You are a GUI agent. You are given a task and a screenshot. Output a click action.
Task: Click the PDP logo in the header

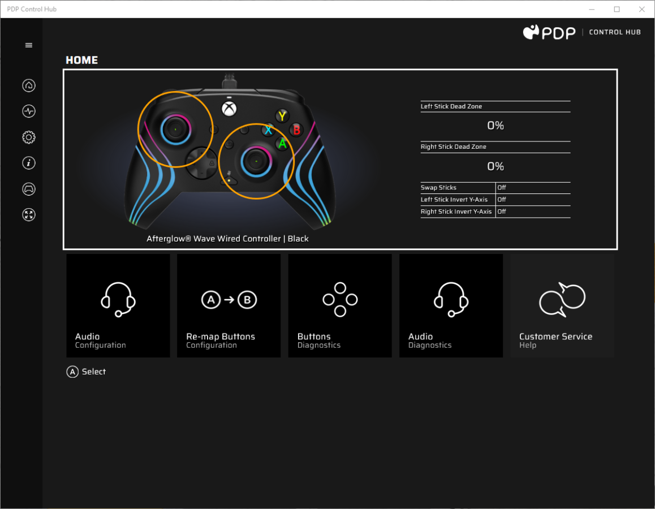coord(549,32)
